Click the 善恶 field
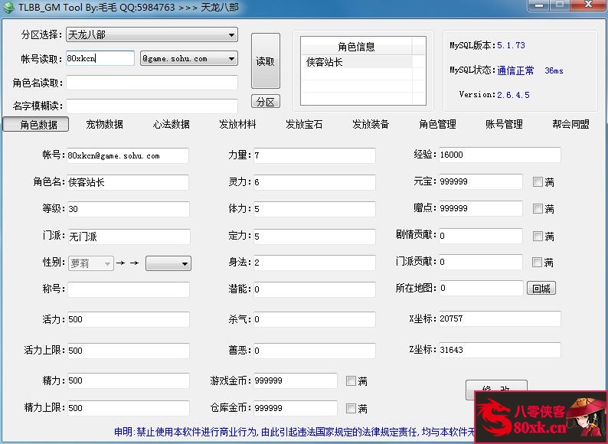The height and width of the screenshot is (444, 608). [x=315, y=351]
